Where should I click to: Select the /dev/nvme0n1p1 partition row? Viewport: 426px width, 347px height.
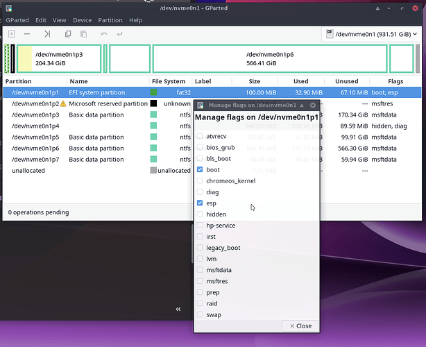pos(212,92)
